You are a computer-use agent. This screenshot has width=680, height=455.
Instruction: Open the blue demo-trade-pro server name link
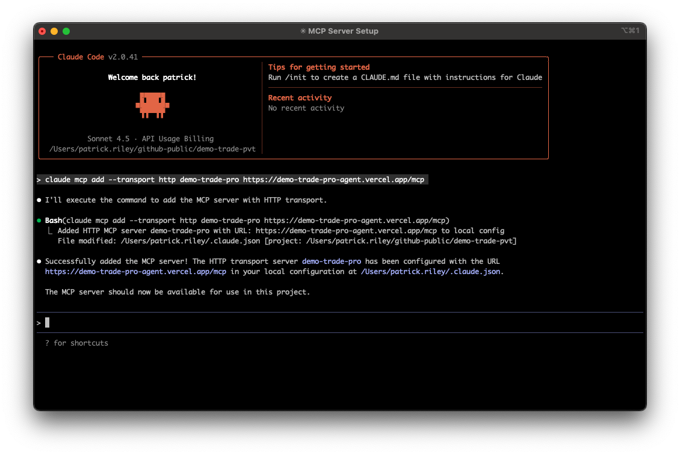(x=332, y=261)
